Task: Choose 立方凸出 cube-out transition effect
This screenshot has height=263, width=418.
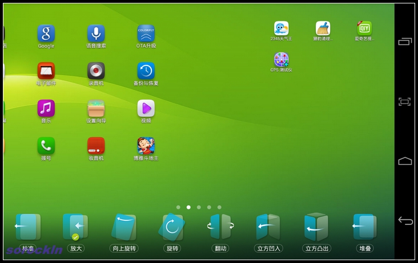Action: click(x=316, y=227)
